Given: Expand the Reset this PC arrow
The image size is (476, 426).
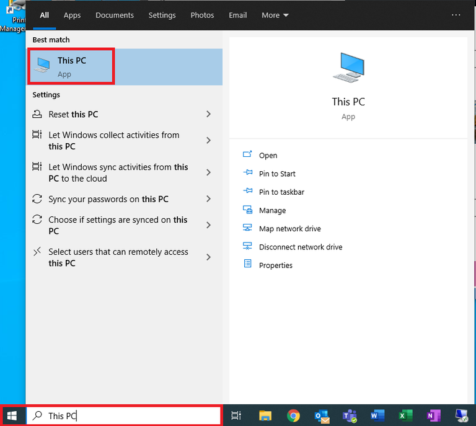Looking at the screenshot, I should point(208,114).
